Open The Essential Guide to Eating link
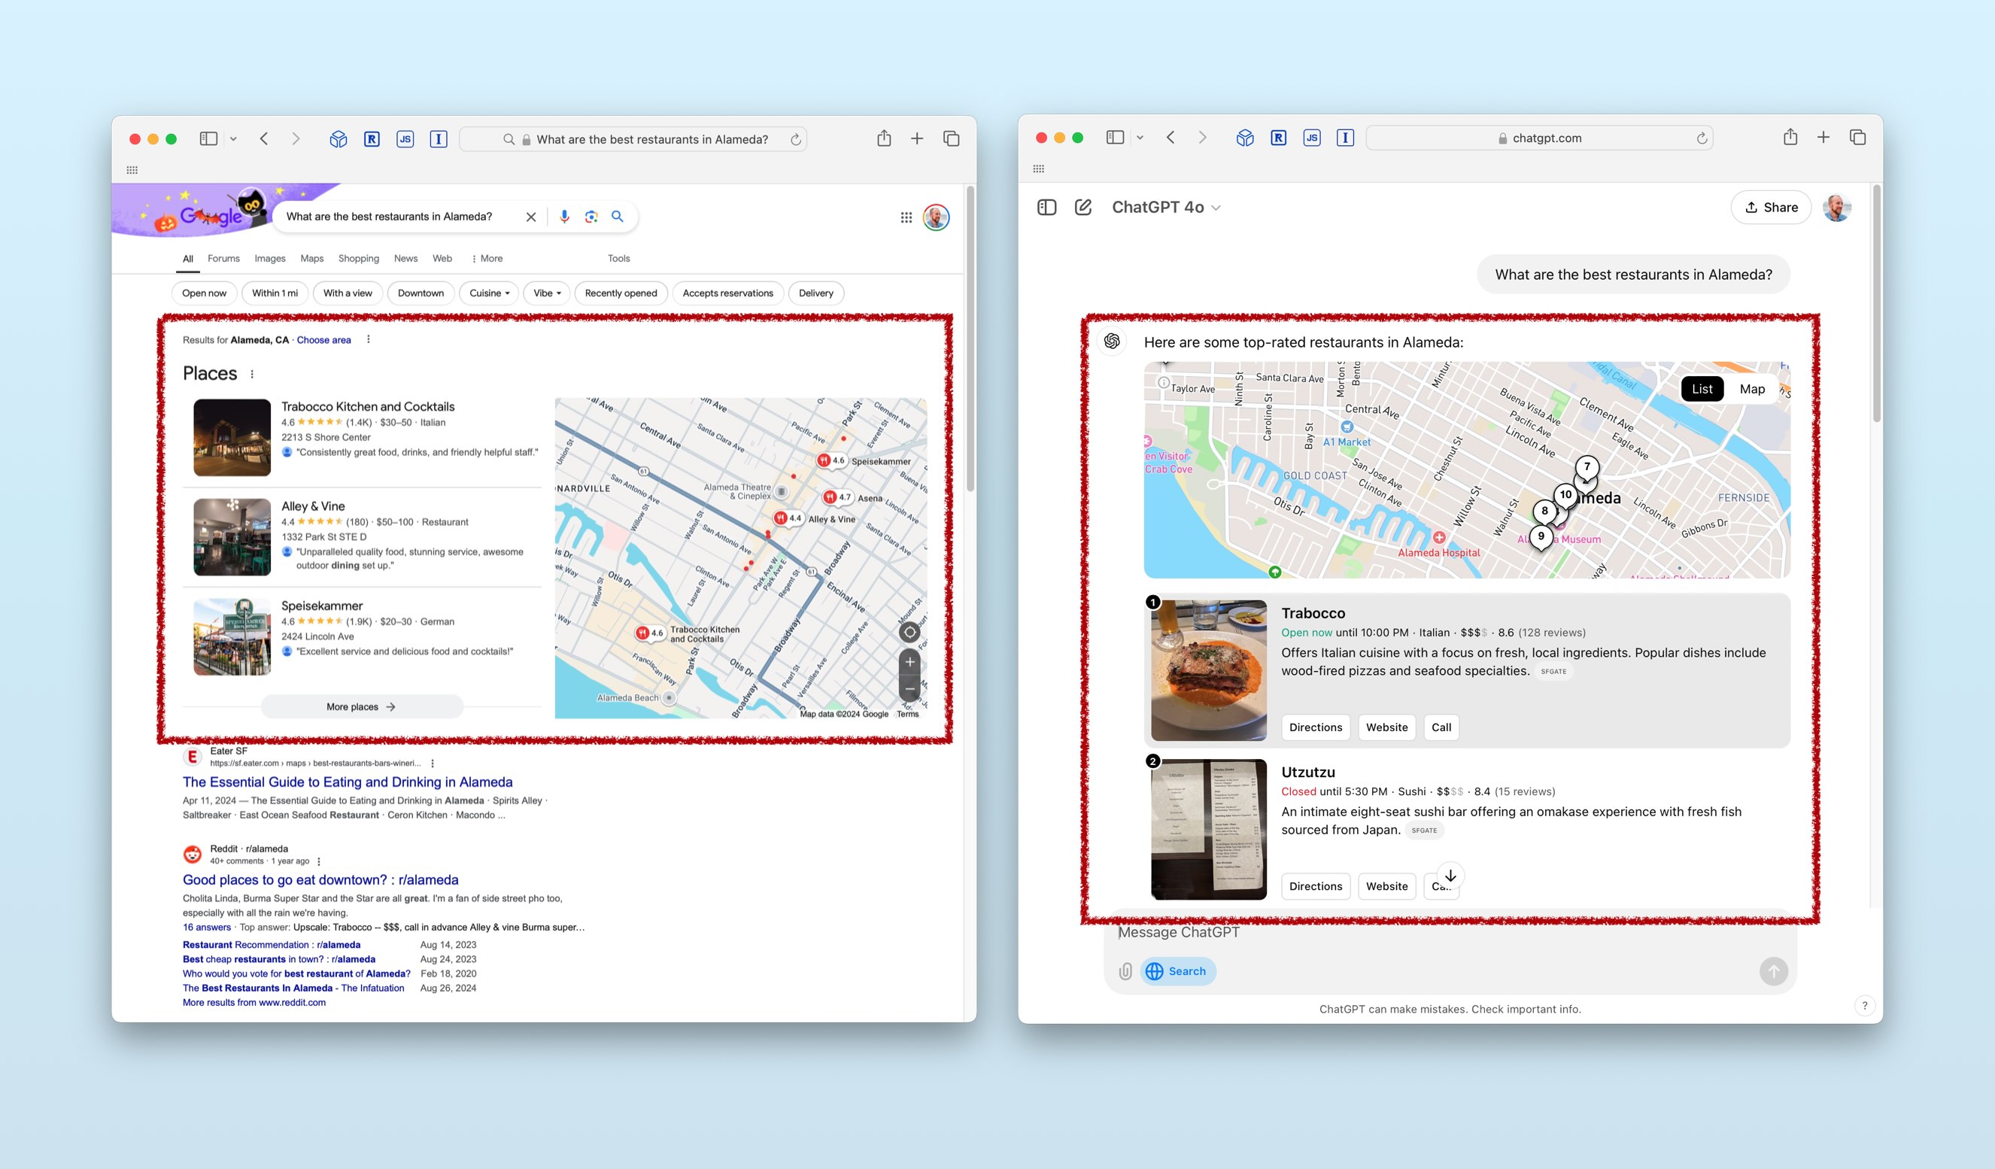This screenshot has height=1169, width=1995. pos(347,782)
